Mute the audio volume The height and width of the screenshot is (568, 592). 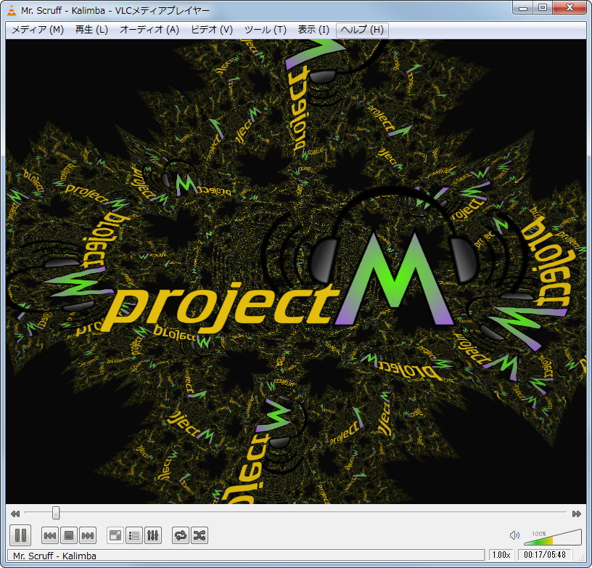(514, 535)
